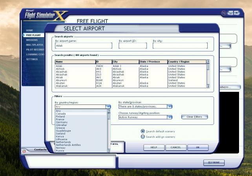Open the runway/starting position dropdown

(x=145, y=117)
